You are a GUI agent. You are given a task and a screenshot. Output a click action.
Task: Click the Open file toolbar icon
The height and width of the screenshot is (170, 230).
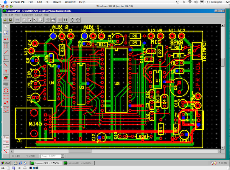point(5,19)
